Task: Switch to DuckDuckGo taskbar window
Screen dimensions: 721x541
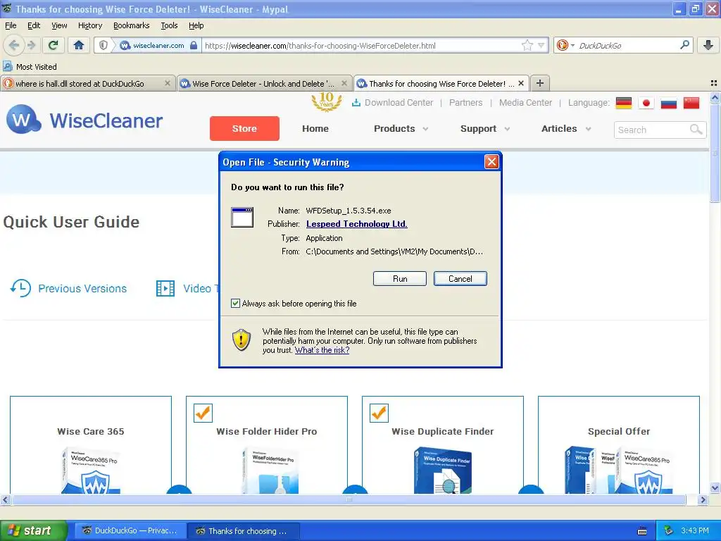Action: pyautogui.click(x=130, y=531)
